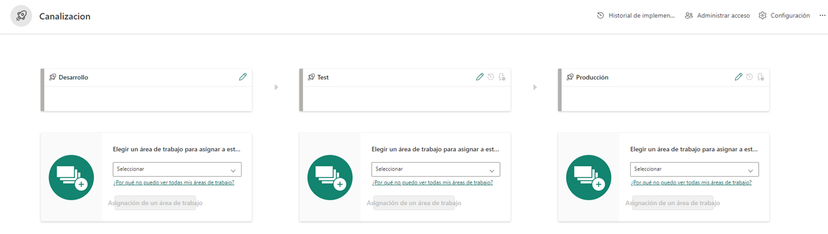Click the green workspace icon under Test
Screen dimensions: 828x234
click(329, 177)
